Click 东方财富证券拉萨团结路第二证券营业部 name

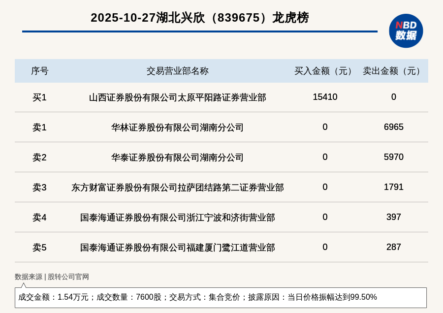pyautogui.click(x=177, y=188)
